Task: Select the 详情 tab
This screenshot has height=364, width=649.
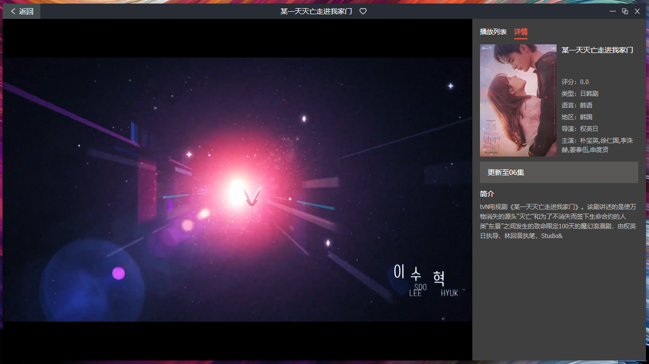Action: (521, 32)
